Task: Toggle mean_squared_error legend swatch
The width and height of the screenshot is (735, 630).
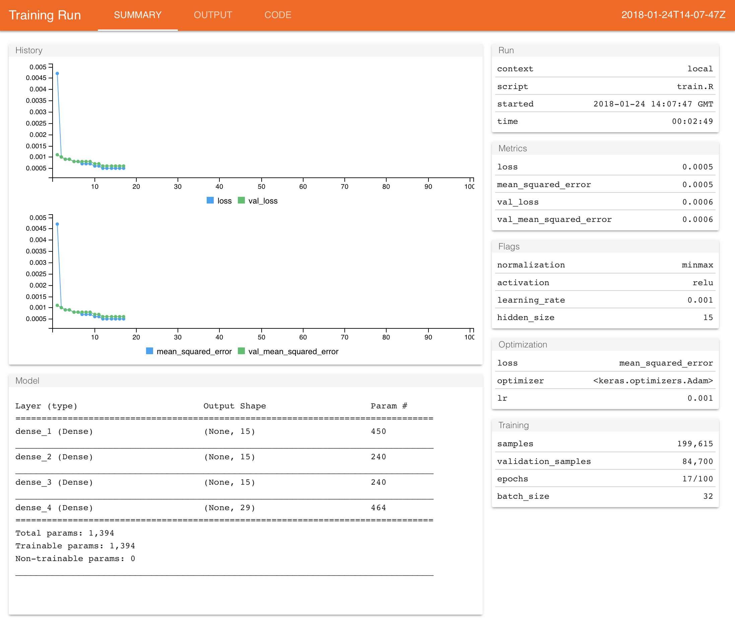Action: tap(150, 351)
